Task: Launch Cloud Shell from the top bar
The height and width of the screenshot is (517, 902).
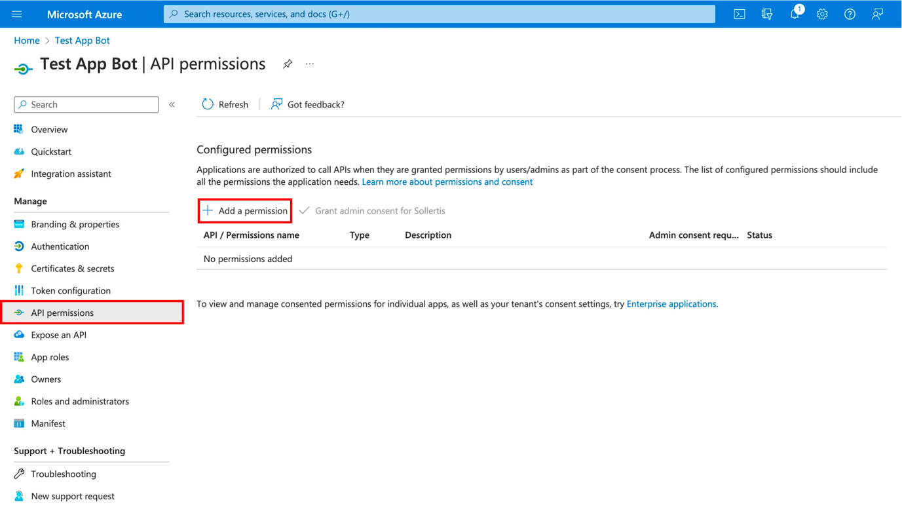Action: (740, 14)
